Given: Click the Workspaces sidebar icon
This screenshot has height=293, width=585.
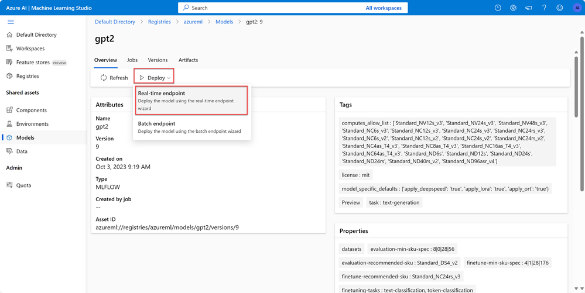Looking at the screenshot, I should [x=10, y=49].
